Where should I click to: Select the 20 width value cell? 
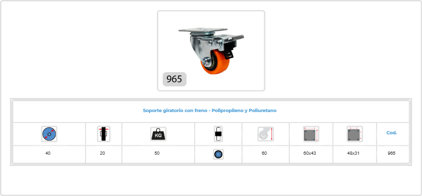click(104, 154)
